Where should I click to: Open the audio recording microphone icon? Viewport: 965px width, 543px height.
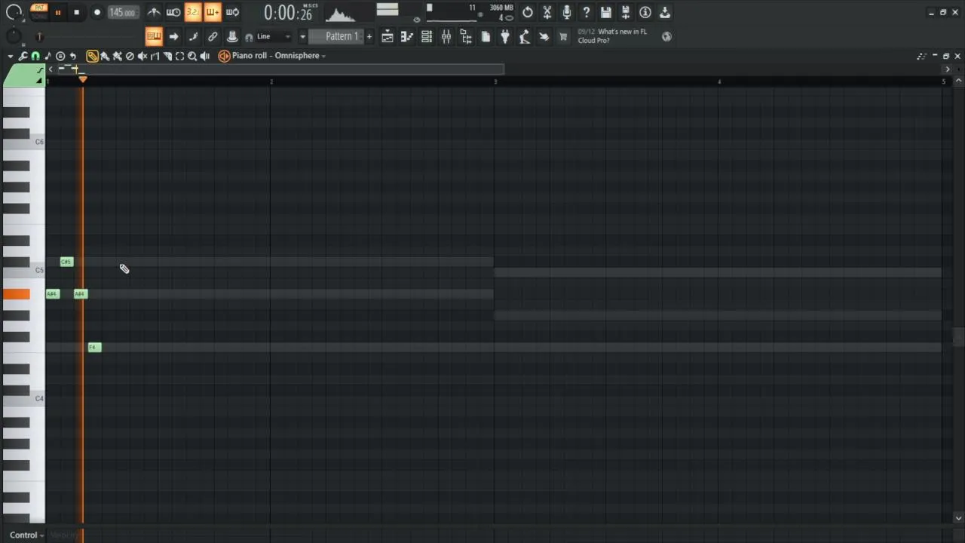point(567,12)
